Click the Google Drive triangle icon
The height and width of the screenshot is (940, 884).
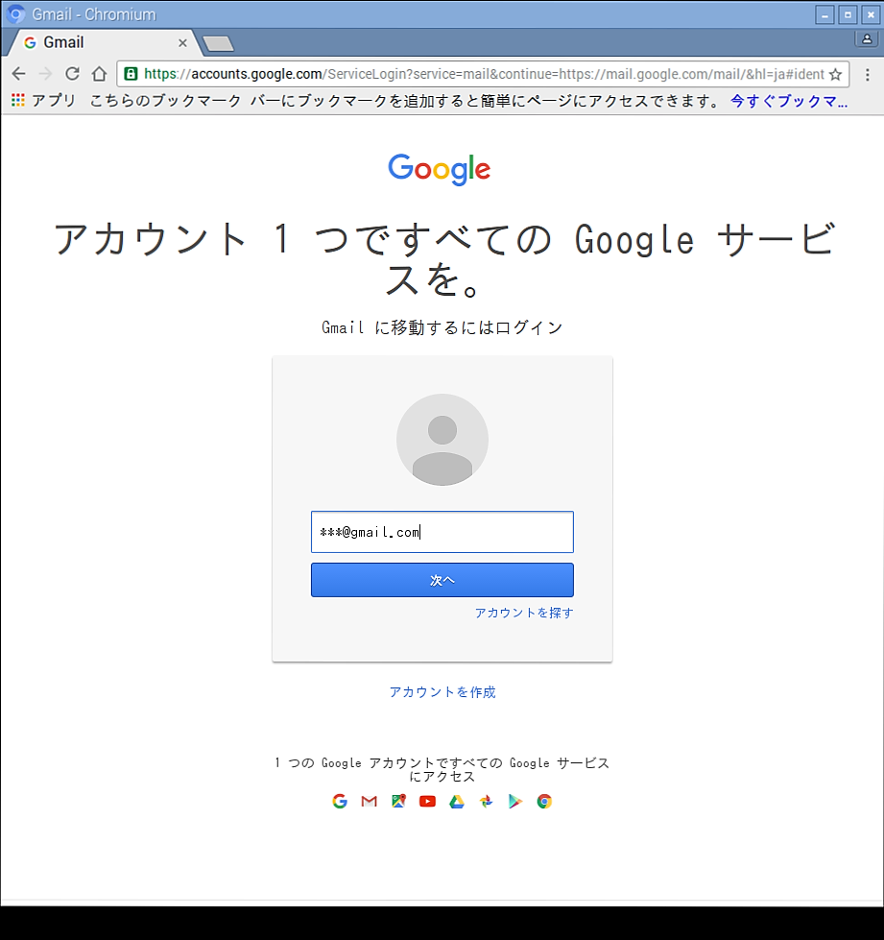click(457, 801)
